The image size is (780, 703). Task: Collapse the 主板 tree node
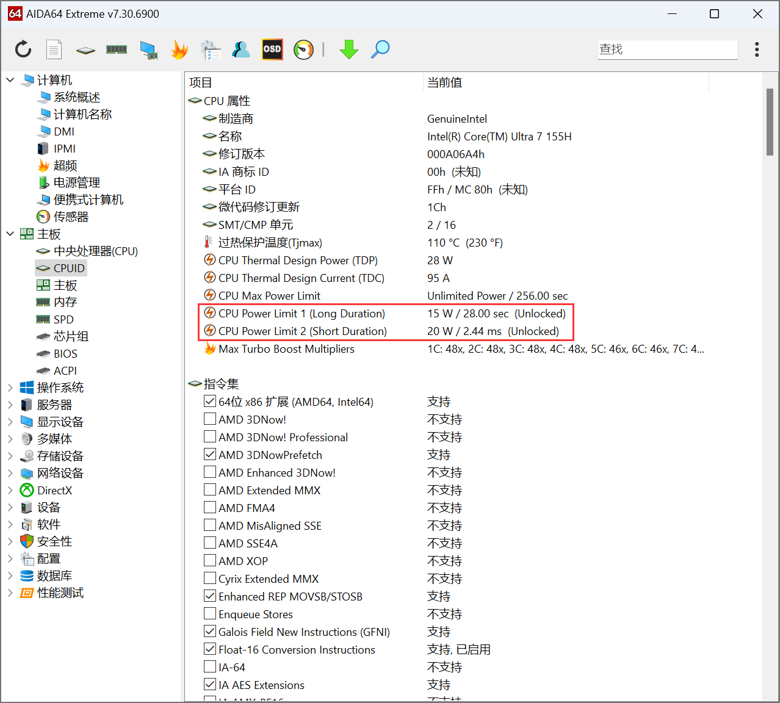[x=10, y=234]
